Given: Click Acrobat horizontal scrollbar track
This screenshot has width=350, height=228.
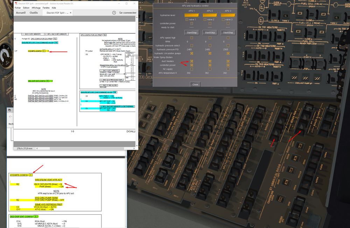Looking at the screenshot, I should click(85, 148).
